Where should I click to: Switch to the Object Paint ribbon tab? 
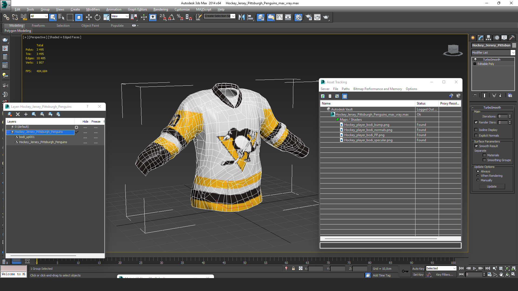click(x=90, y=26)
